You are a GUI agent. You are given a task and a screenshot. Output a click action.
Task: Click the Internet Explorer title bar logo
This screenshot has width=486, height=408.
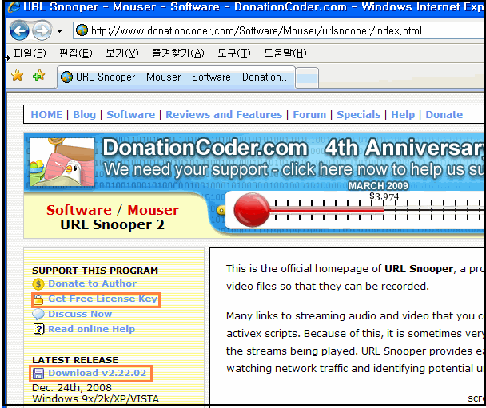14,7
